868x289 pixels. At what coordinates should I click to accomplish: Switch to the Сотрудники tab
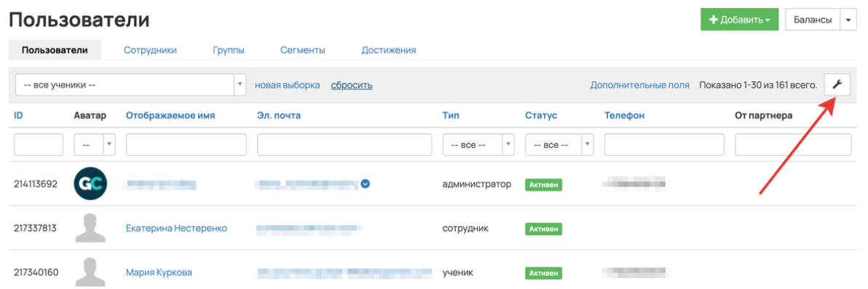click(x=150, y=50)
